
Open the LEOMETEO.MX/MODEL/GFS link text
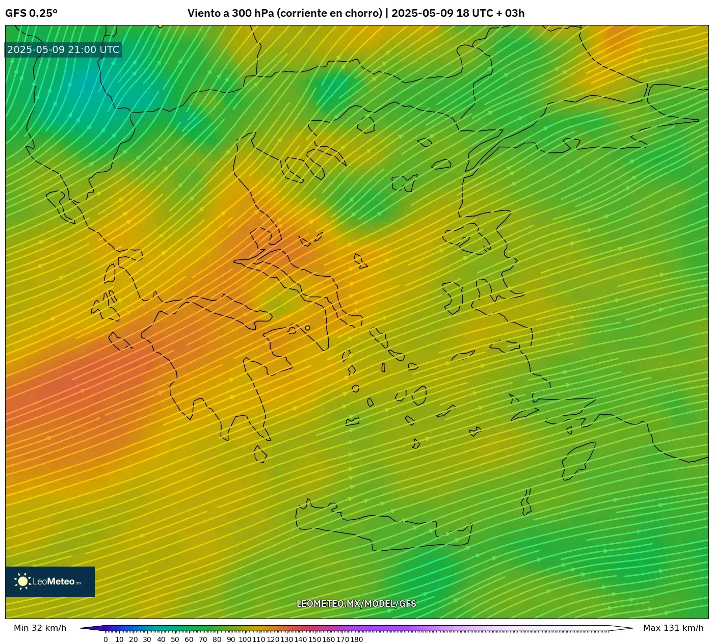(356, 604)
